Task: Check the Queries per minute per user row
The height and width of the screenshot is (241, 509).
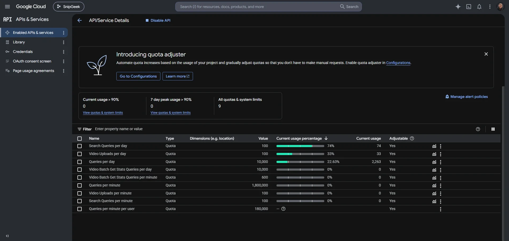Action: tap(80, 209)
